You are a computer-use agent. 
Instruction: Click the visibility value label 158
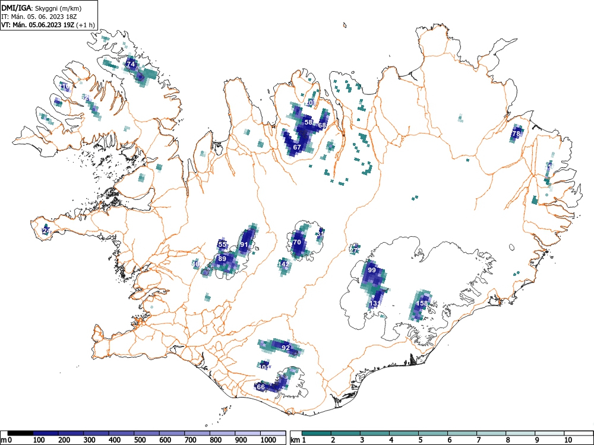point(422,303)
